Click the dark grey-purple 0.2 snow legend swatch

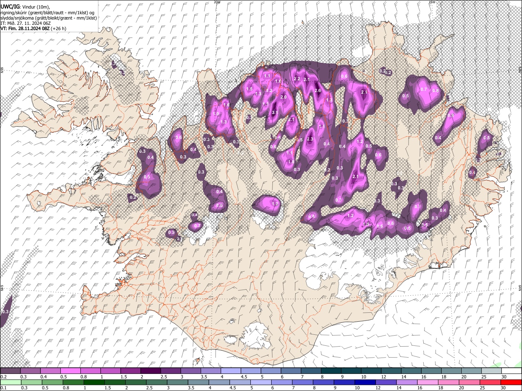(11, 371)
